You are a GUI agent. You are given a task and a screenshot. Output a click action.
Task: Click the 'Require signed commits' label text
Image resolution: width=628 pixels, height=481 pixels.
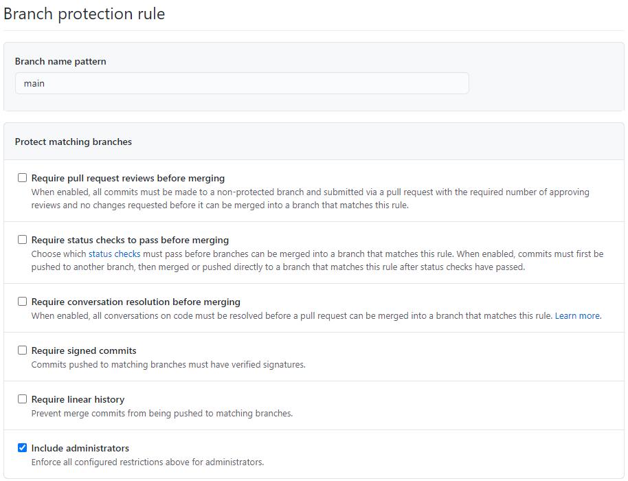(84, 350)
